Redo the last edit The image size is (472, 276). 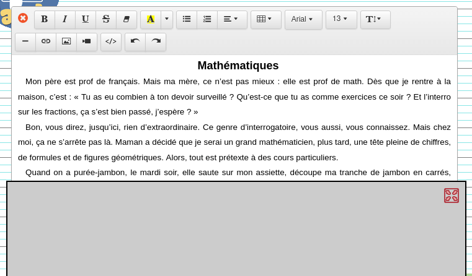pos(156,41)
